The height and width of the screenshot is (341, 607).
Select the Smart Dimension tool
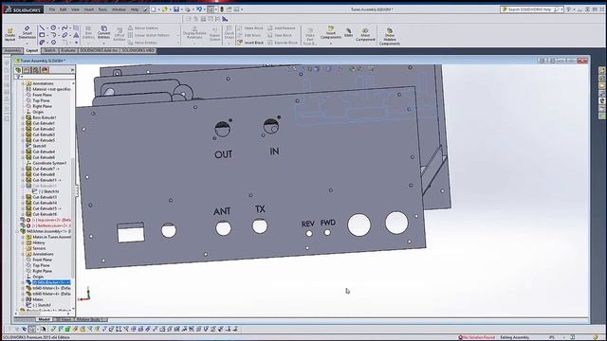[28, 33]
